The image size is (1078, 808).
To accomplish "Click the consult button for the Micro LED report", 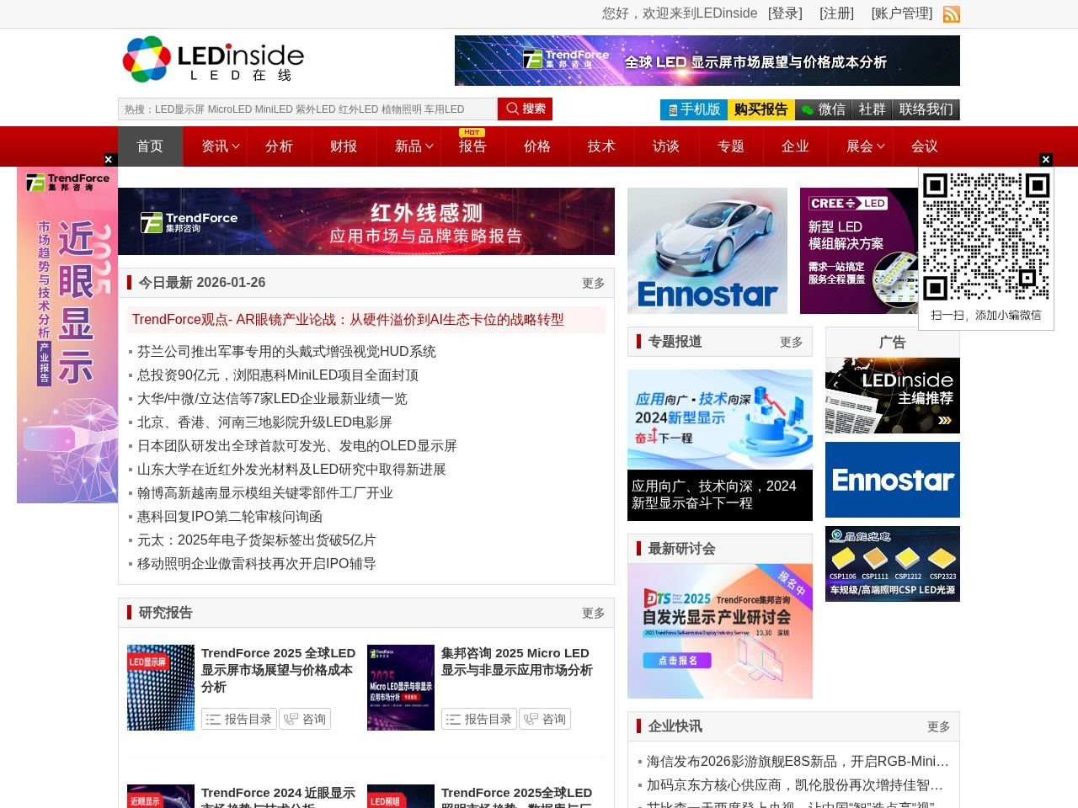I will (544, 719).
